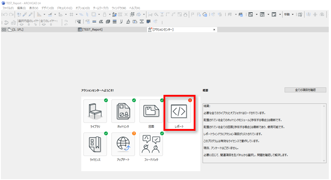Expand arrow beside picture-frame window icon
The height and width of the screenshot is (180, 331).
257,15
